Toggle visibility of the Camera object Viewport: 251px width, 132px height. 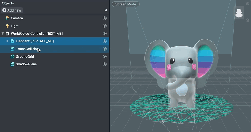point(104,18)
